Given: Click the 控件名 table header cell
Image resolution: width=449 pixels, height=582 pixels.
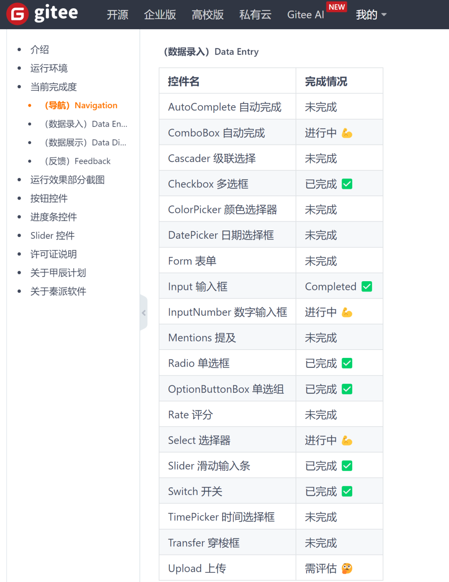Looking at the screenshot, I should click(184, 81).
